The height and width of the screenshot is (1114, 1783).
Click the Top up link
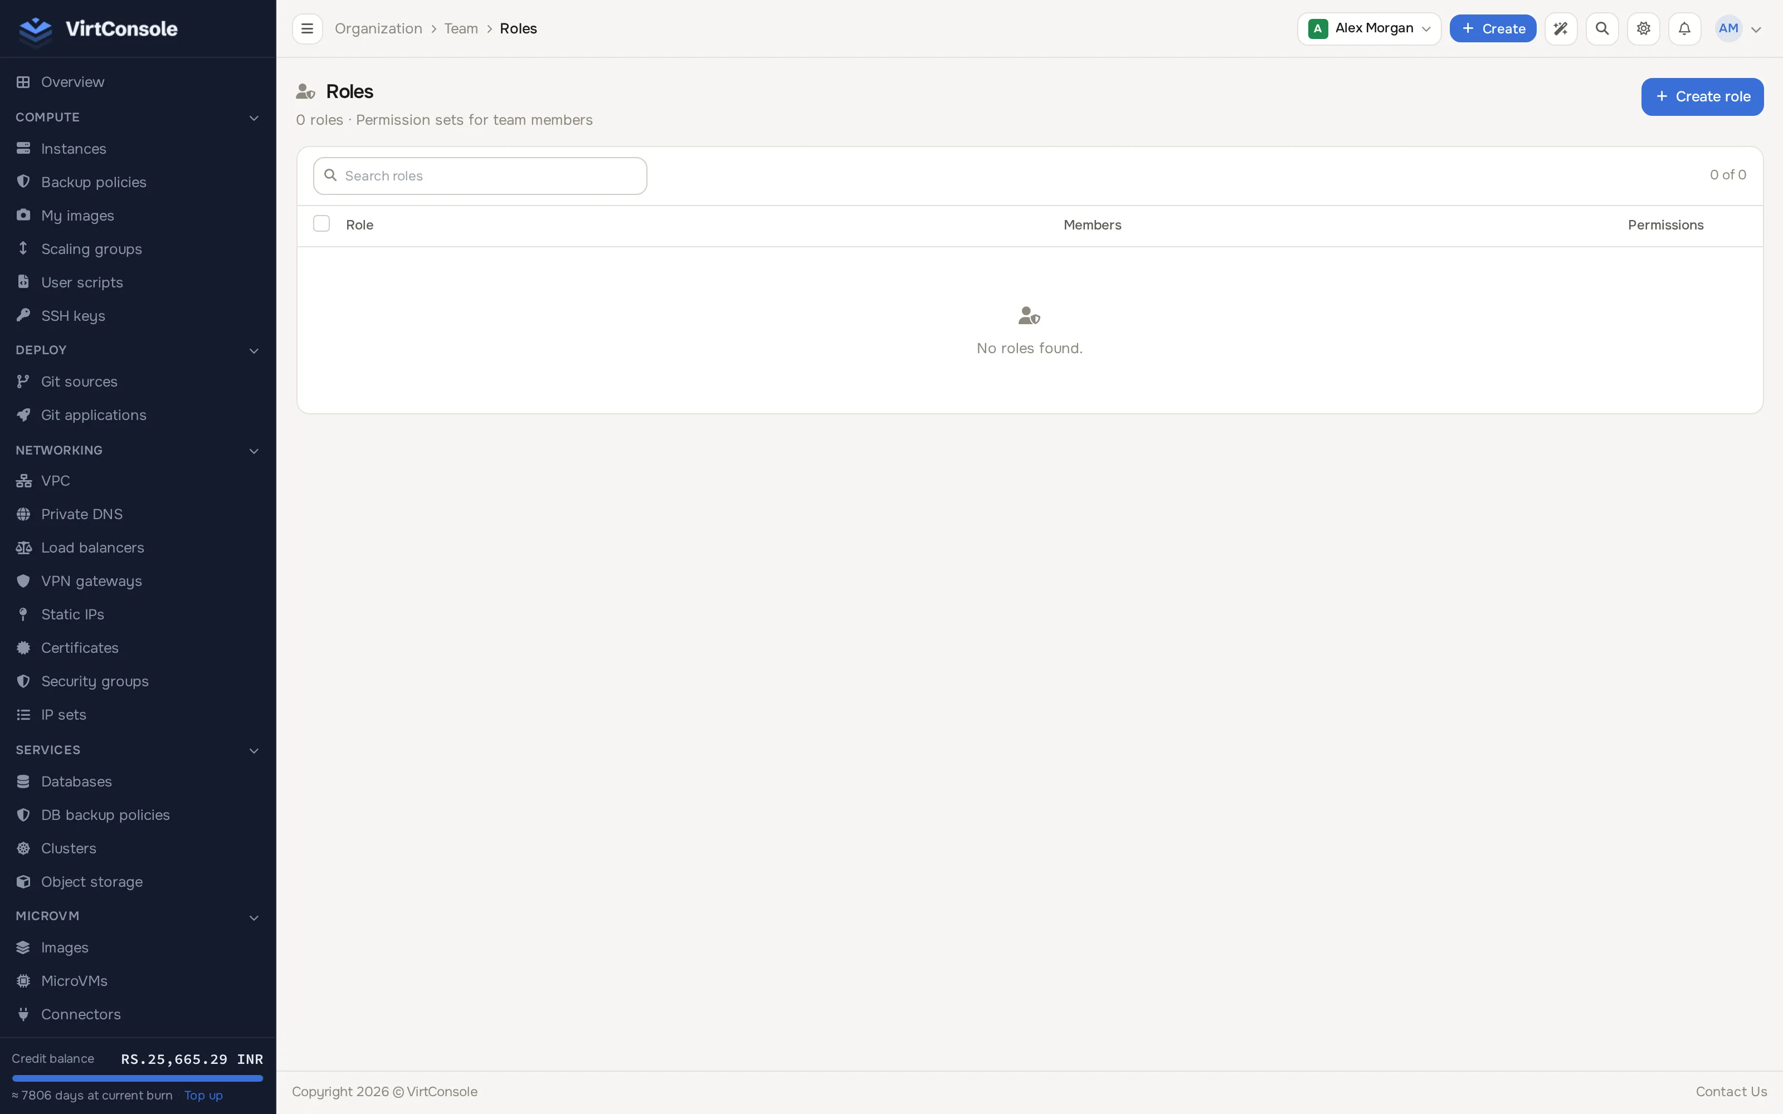click(203, 1096)
